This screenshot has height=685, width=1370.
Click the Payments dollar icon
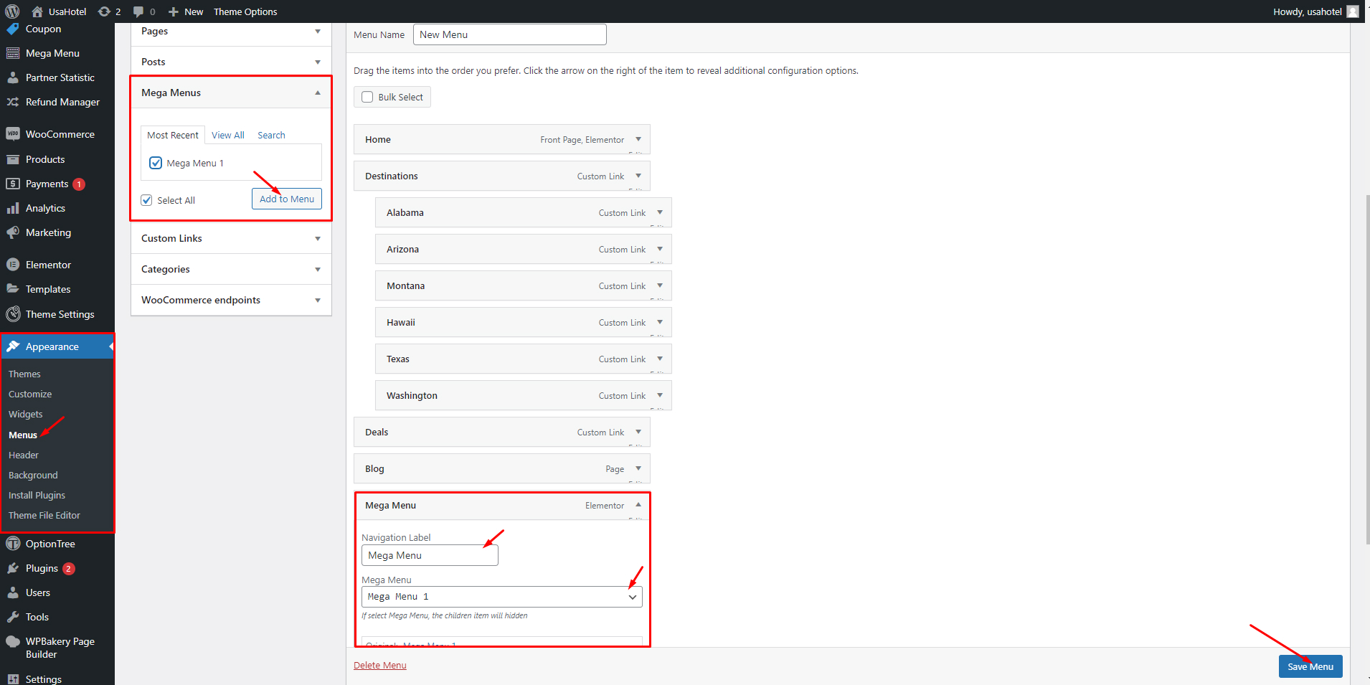click(13, 184)
